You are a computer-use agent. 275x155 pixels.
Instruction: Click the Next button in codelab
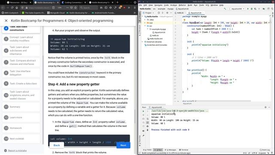(x=123, y=146)
